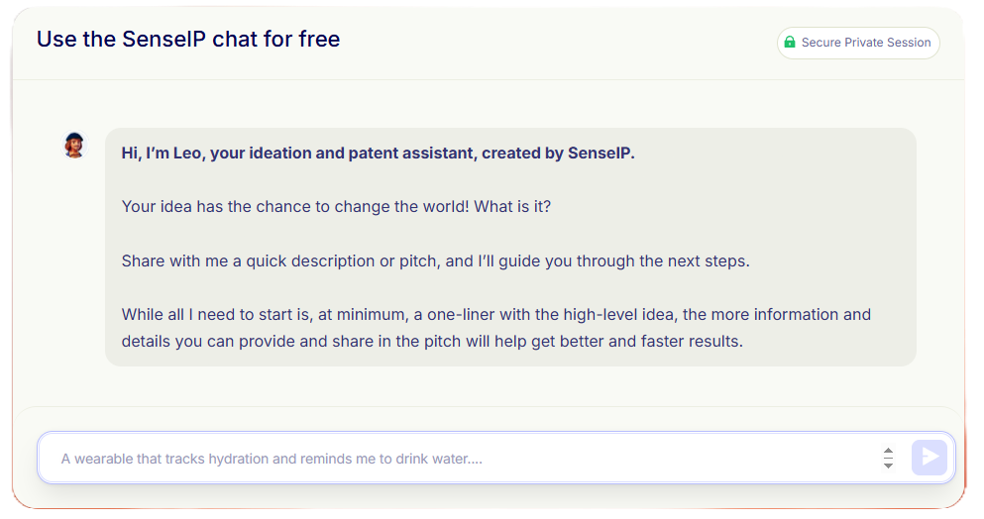Click the hydration wearable placeholder text
The image size is (984, 519).
tap(272, 459)
